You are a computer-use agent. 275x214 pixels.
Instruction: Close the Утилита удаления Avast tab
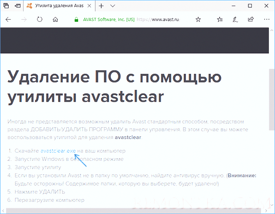89,6
